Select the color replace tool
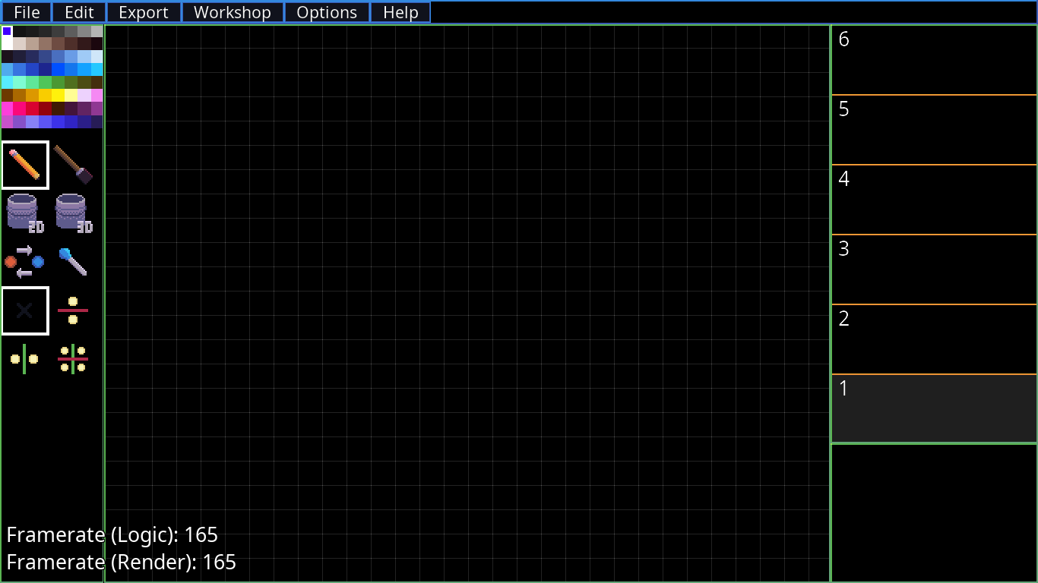This screenshot has width=1038, height=583. (x=25, y=262)
